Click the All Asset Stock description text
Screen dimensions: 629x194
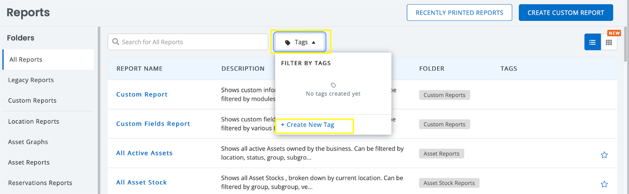click(312, 182)
